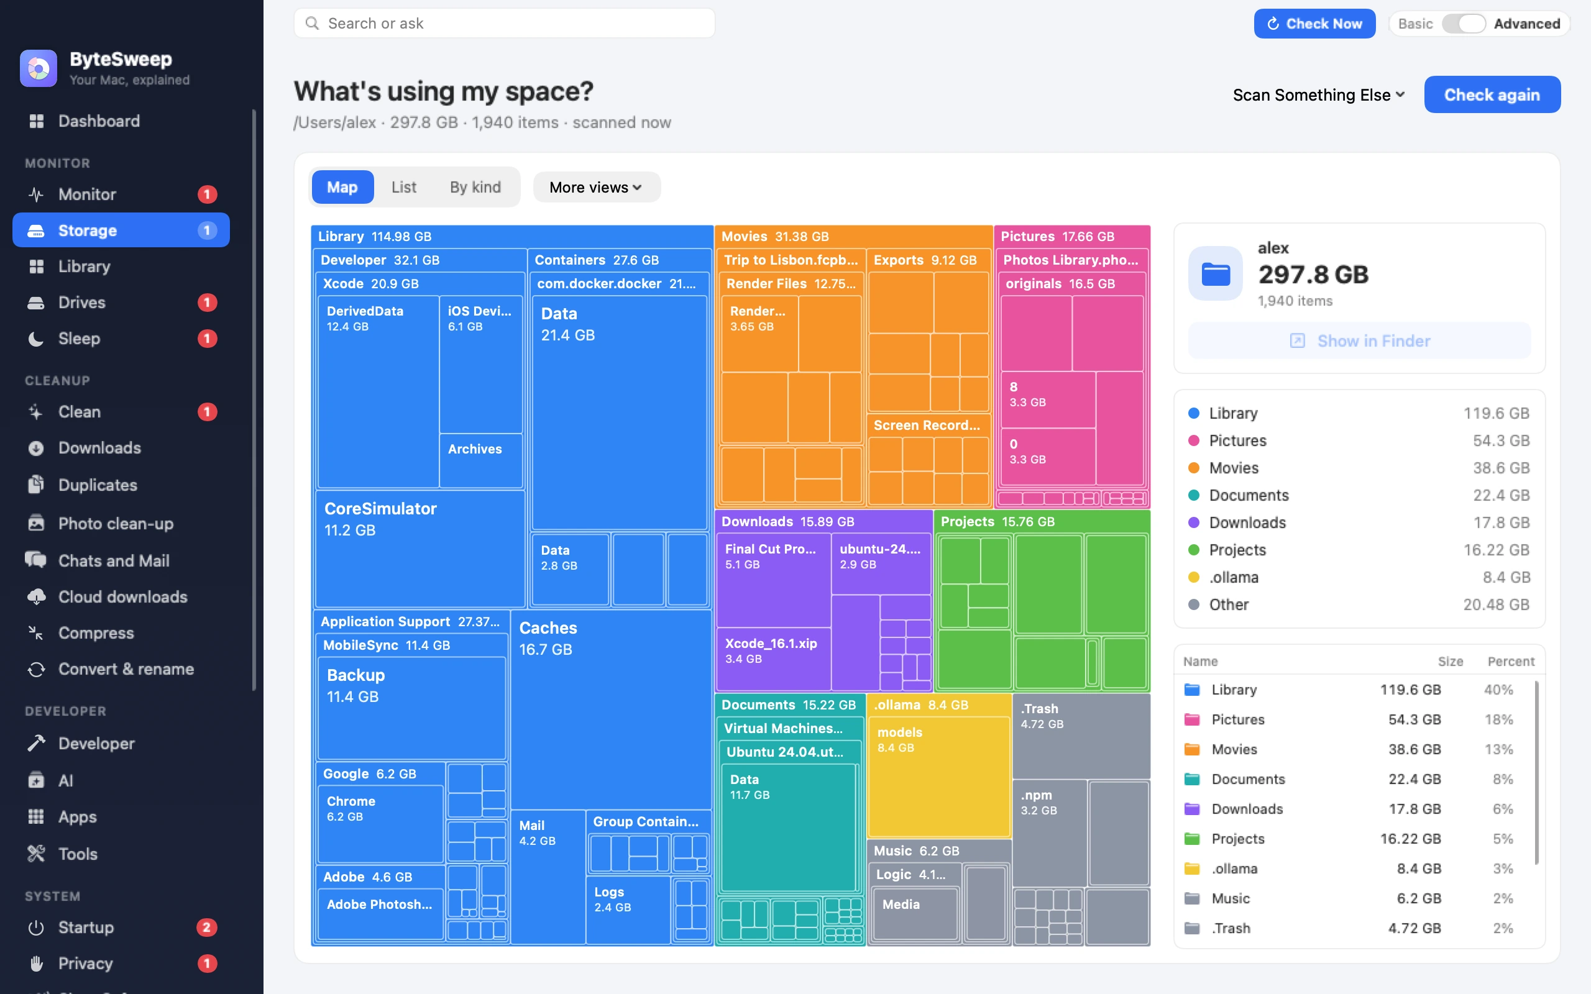Open the Sleep moon icon
This screenshot has height=994, width=1591.
click(36, 339)
